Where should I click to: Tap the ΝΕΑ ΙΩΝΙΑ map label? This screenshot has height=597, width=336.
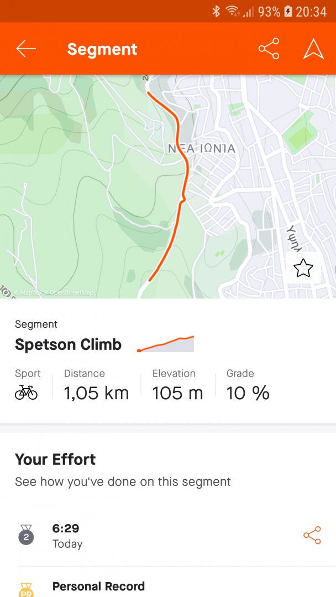click(202, 149)
